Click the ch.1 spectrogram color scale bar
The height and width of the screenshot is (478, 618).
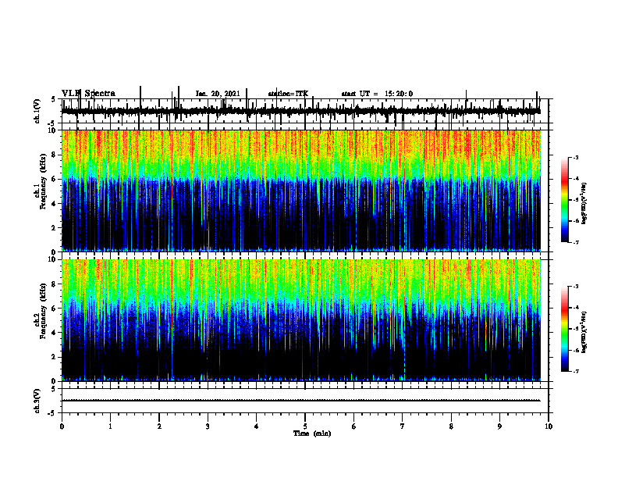point(565,200)
